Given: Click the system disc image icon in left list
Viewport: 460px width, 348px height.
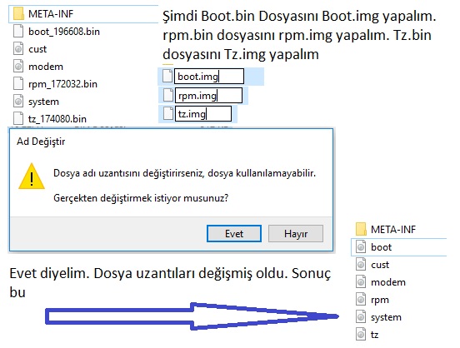Looking at the screenshot, I should coord(18,102).
